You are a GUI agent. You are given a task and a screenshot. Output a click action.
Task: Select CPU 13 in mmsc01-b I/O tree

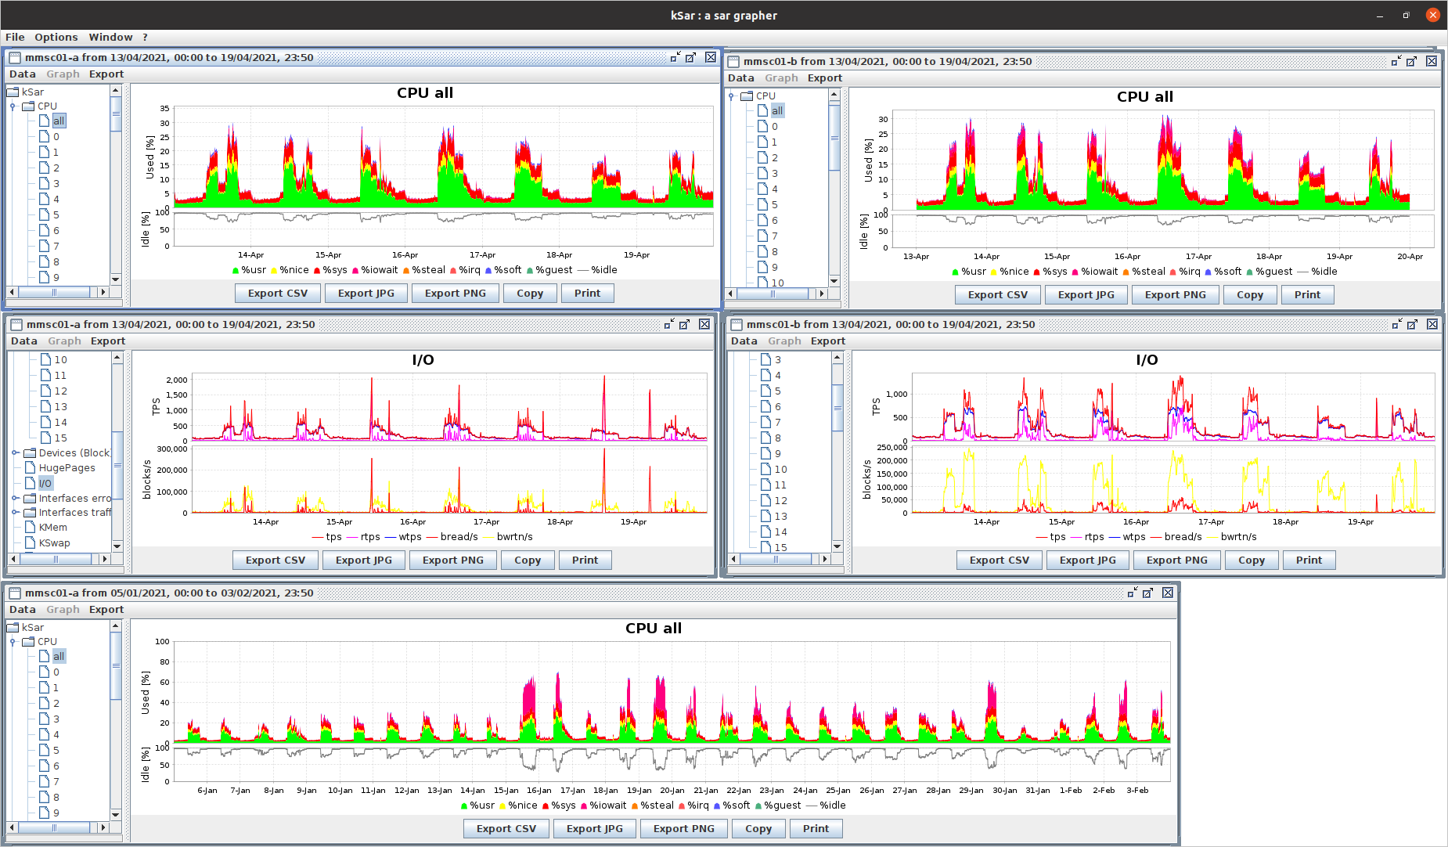point(780,516)
